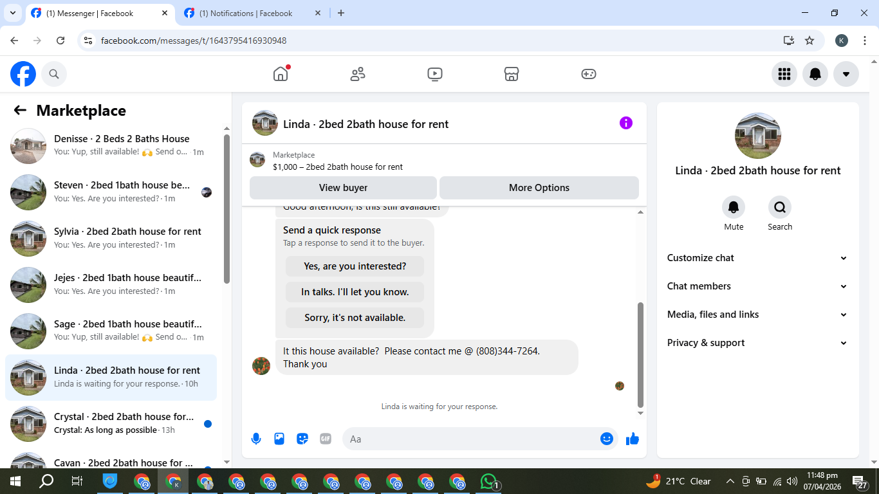Image resolution: width=879 pixels, height=494 pixels.
Task: Open the Steven 2bed 1bath conversation
Action: [x=111, y=192]
